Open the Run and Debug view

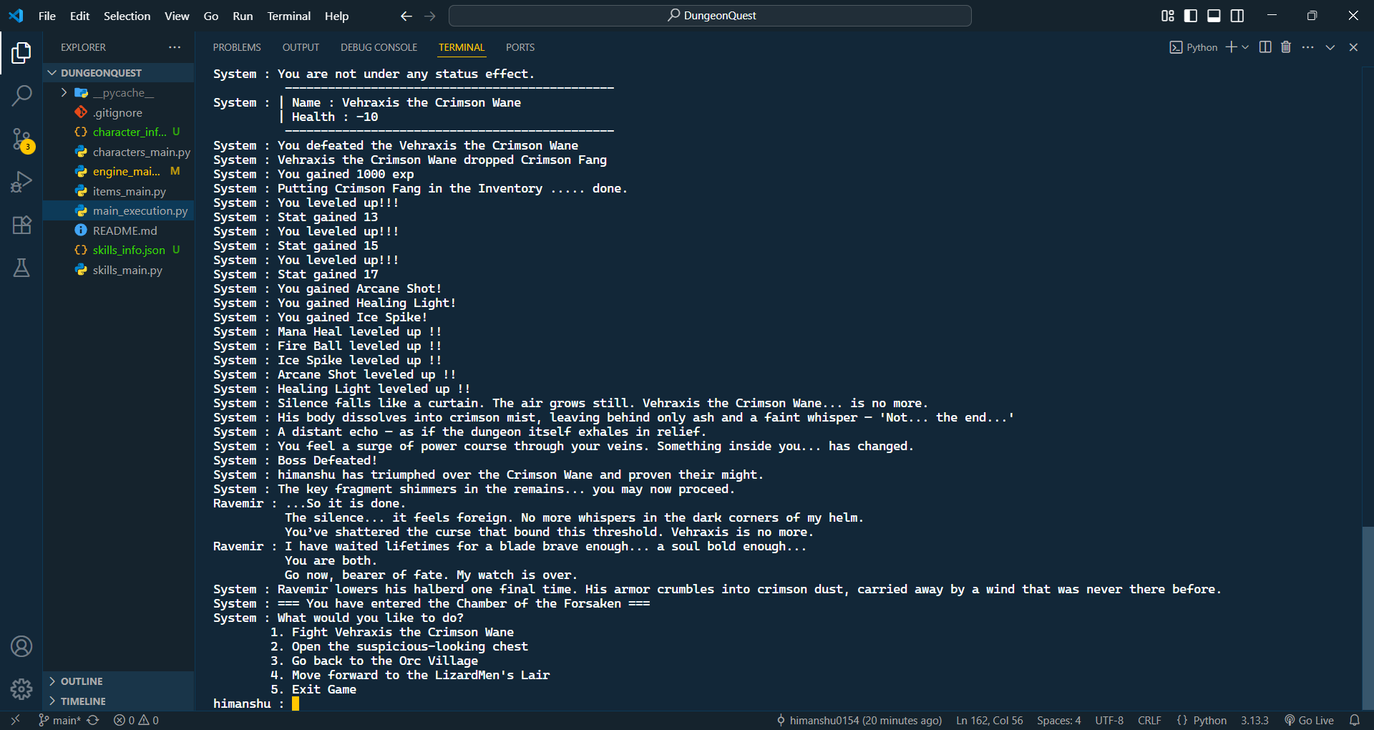(x=21, y=182)
